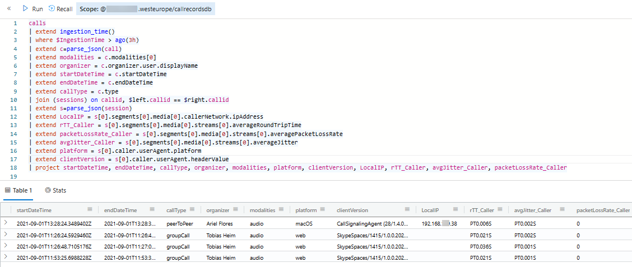Sort by clientVersion column header
Screen dimensions: 632x267
352,210
